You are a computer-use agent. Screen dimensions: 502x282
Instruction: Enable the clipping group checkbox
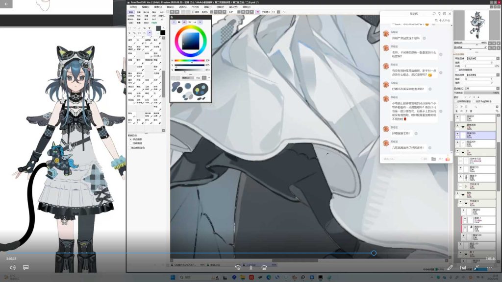pyautogui.click(x=456, y=101)
